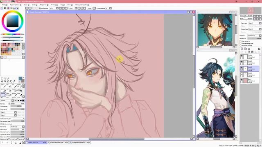Create a new linework layer
Viewport: 262px width, 147px height.
tap(246, 49)
